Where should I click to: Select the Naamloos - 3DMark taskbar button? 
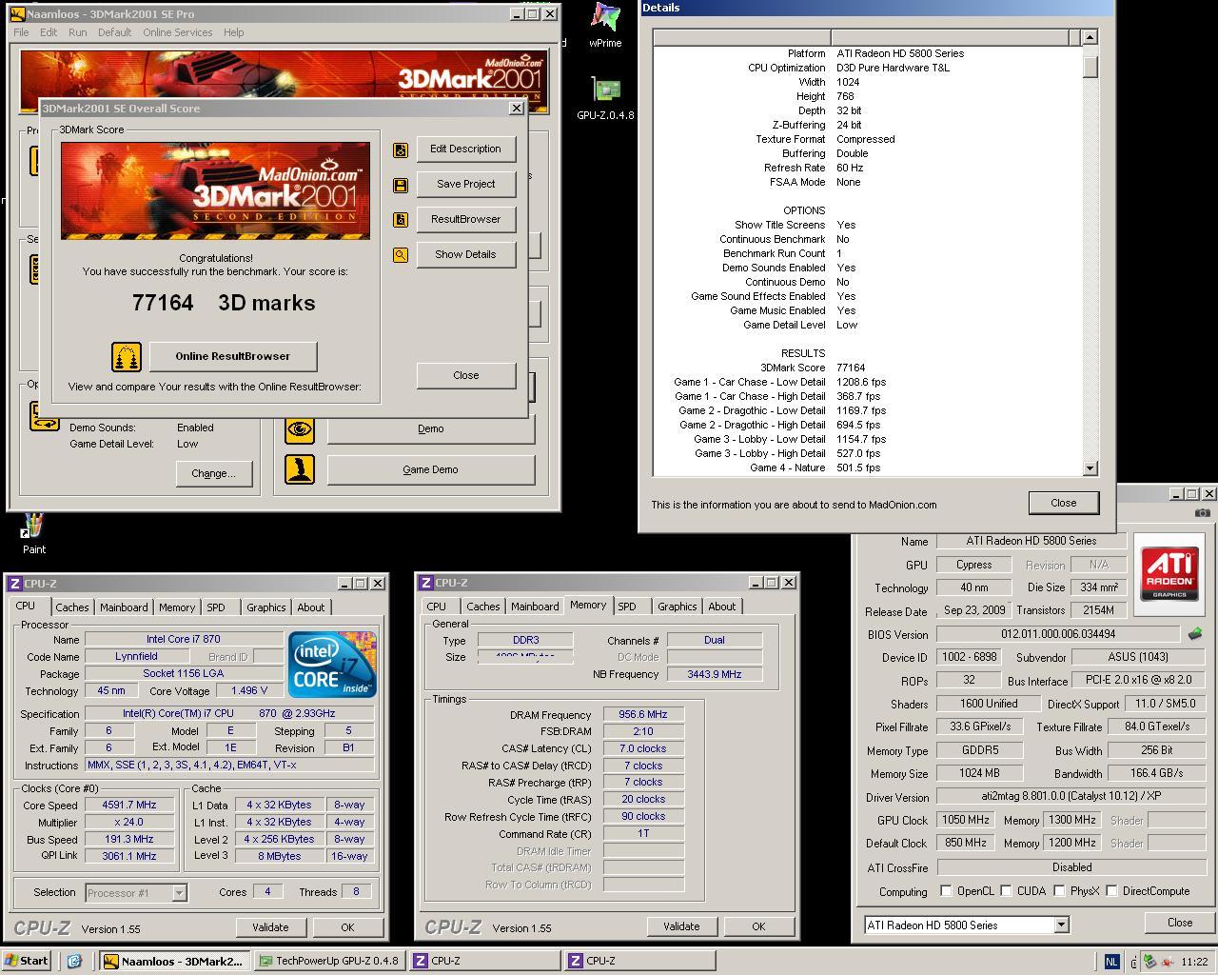click(x=175, y=961)
